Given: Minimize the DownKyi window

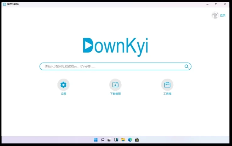Looking at the screenshot, I should 207,4.
